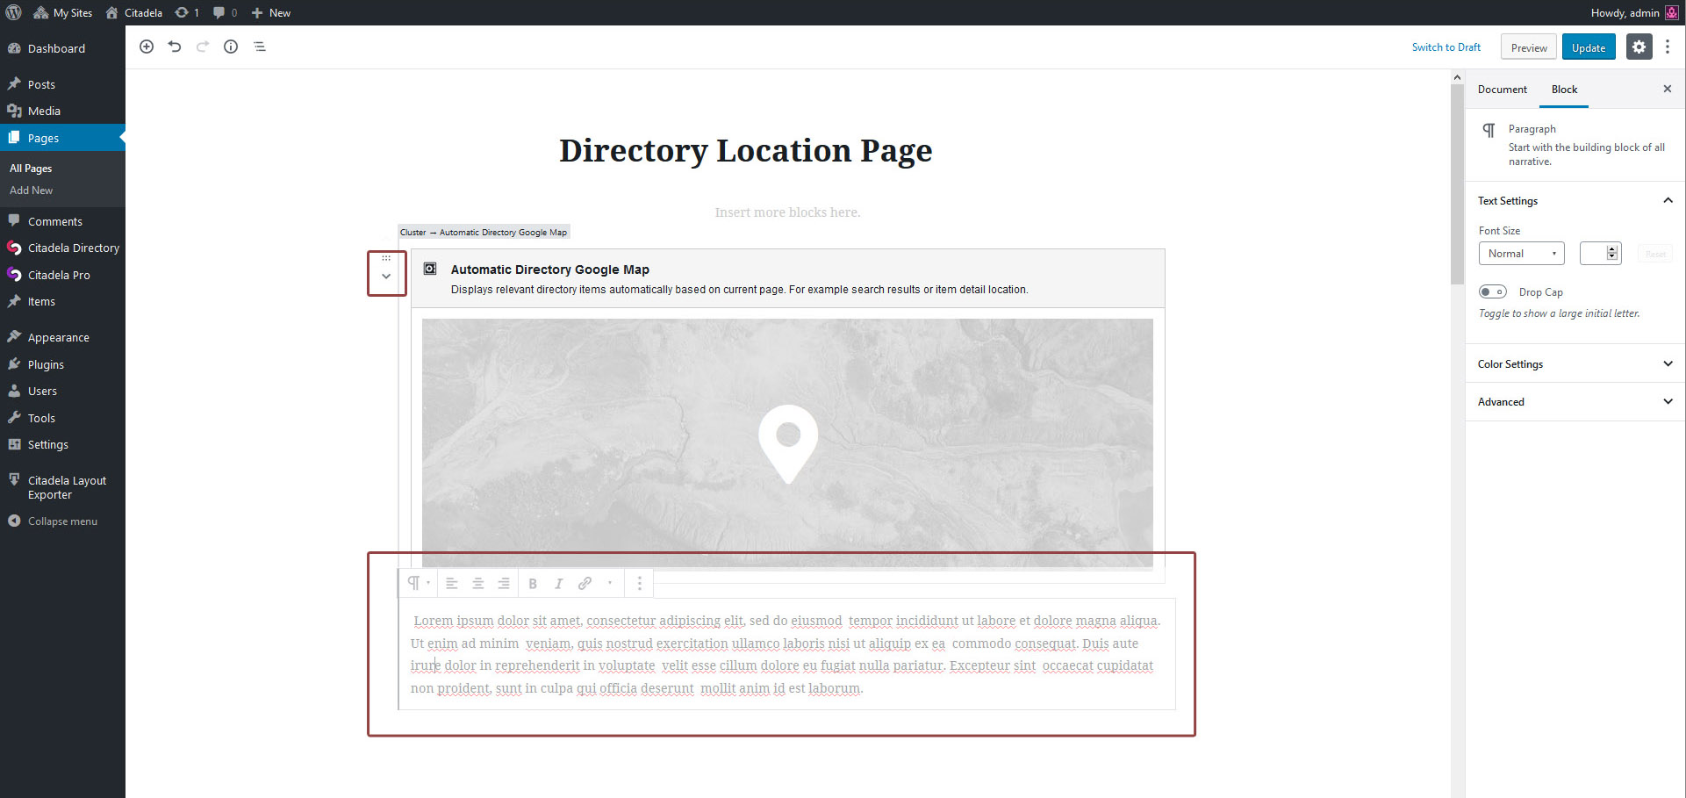Click the Add block plus icon
The width and height of the screenshot is (1686, 798).
coord(147,47)
